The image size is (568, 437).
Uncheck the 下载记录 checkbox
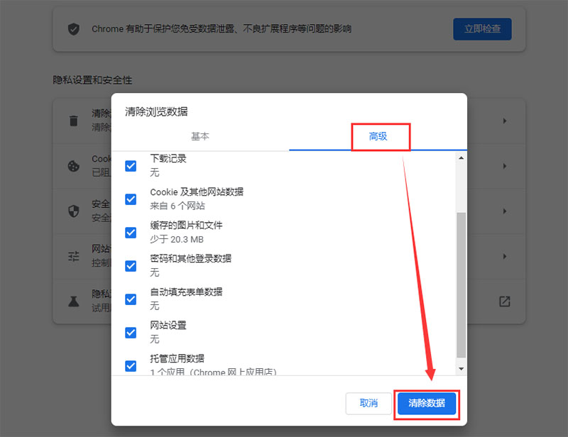(x=130, y=165)
